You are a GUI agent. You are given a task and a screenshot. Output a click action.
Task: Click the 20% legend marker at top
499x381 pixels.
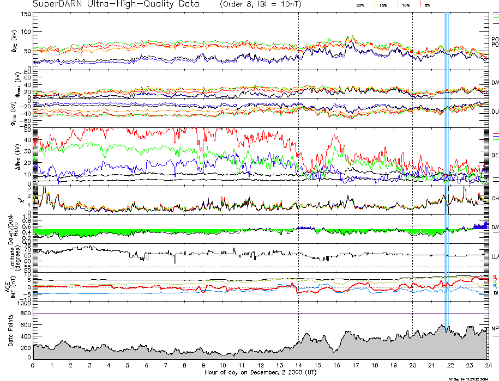(359, 4)
